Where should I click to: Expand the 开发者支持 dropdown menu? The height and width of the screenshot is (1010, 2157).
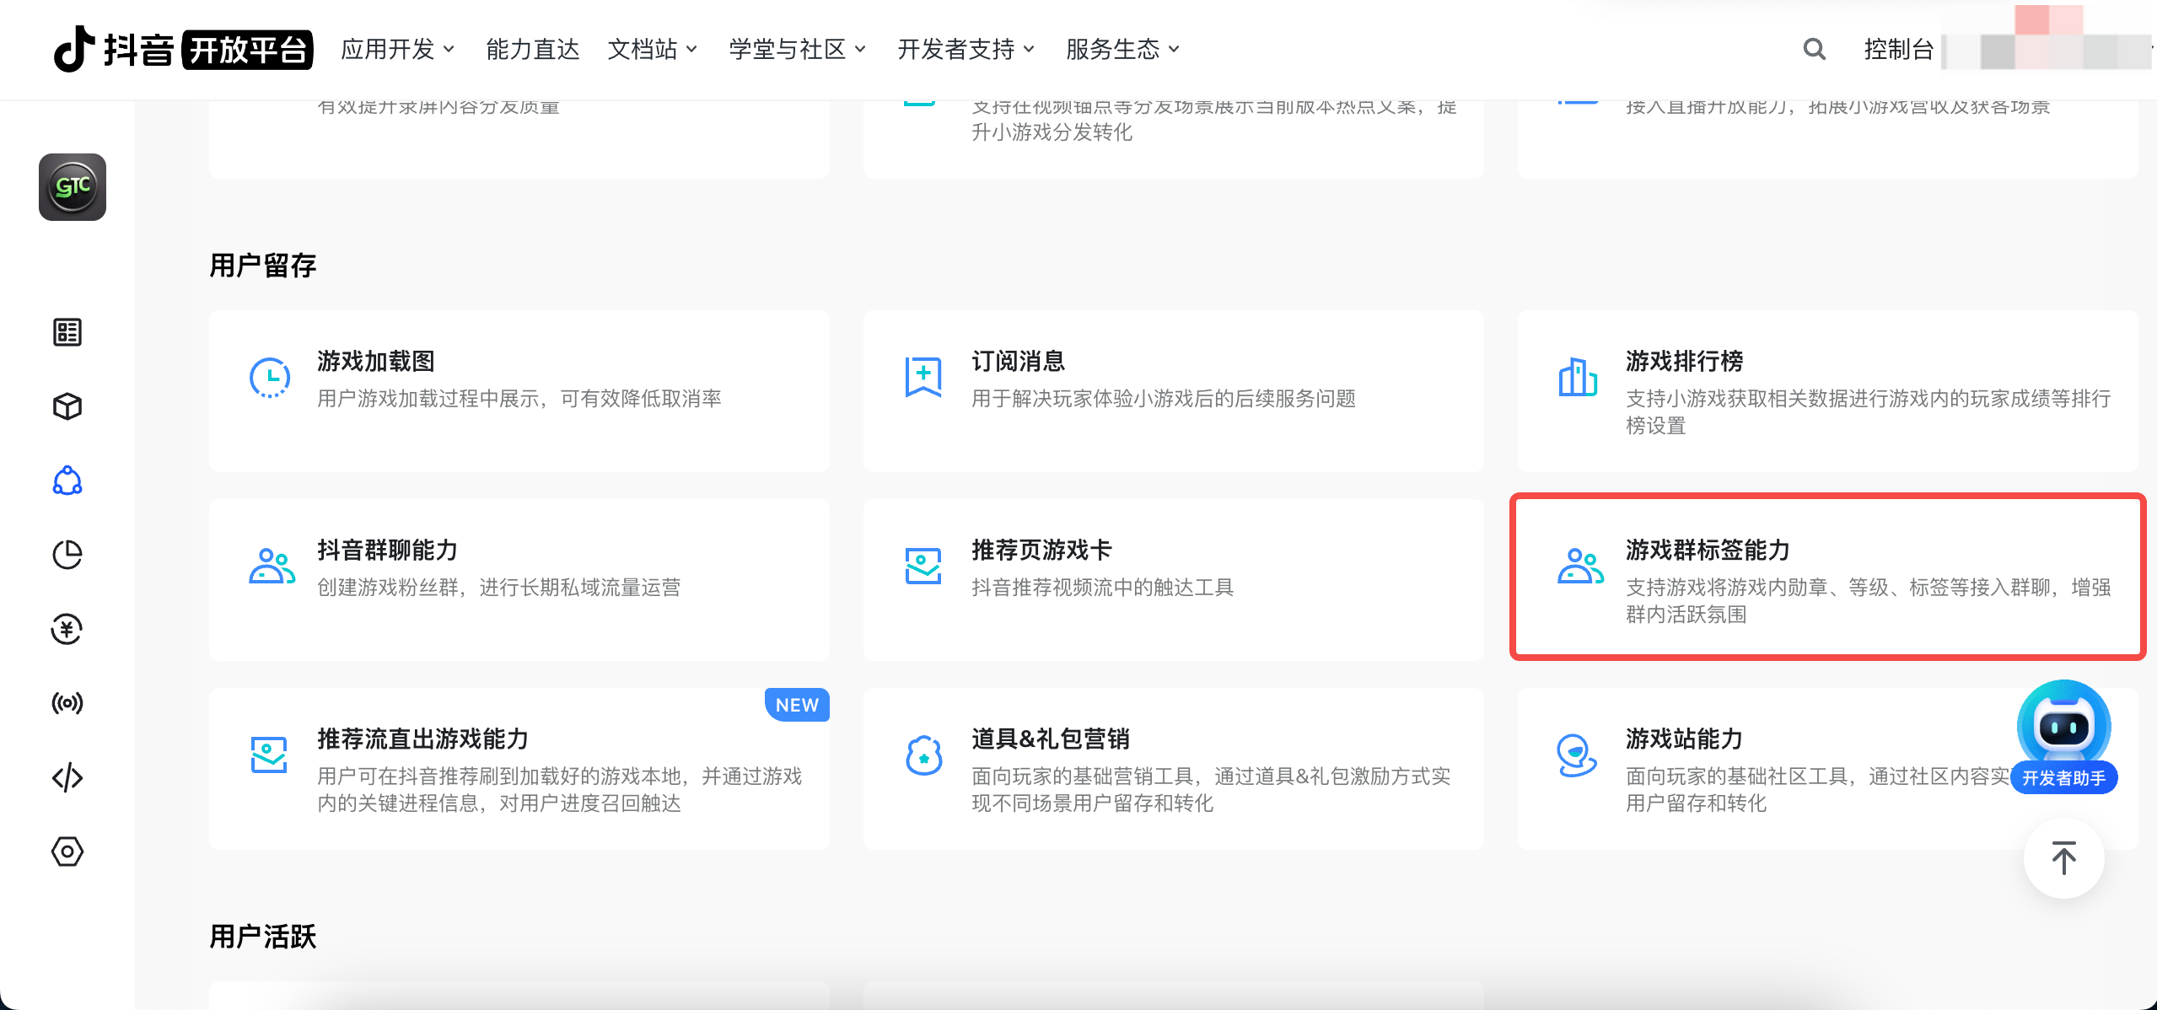(x=966, y=49)
